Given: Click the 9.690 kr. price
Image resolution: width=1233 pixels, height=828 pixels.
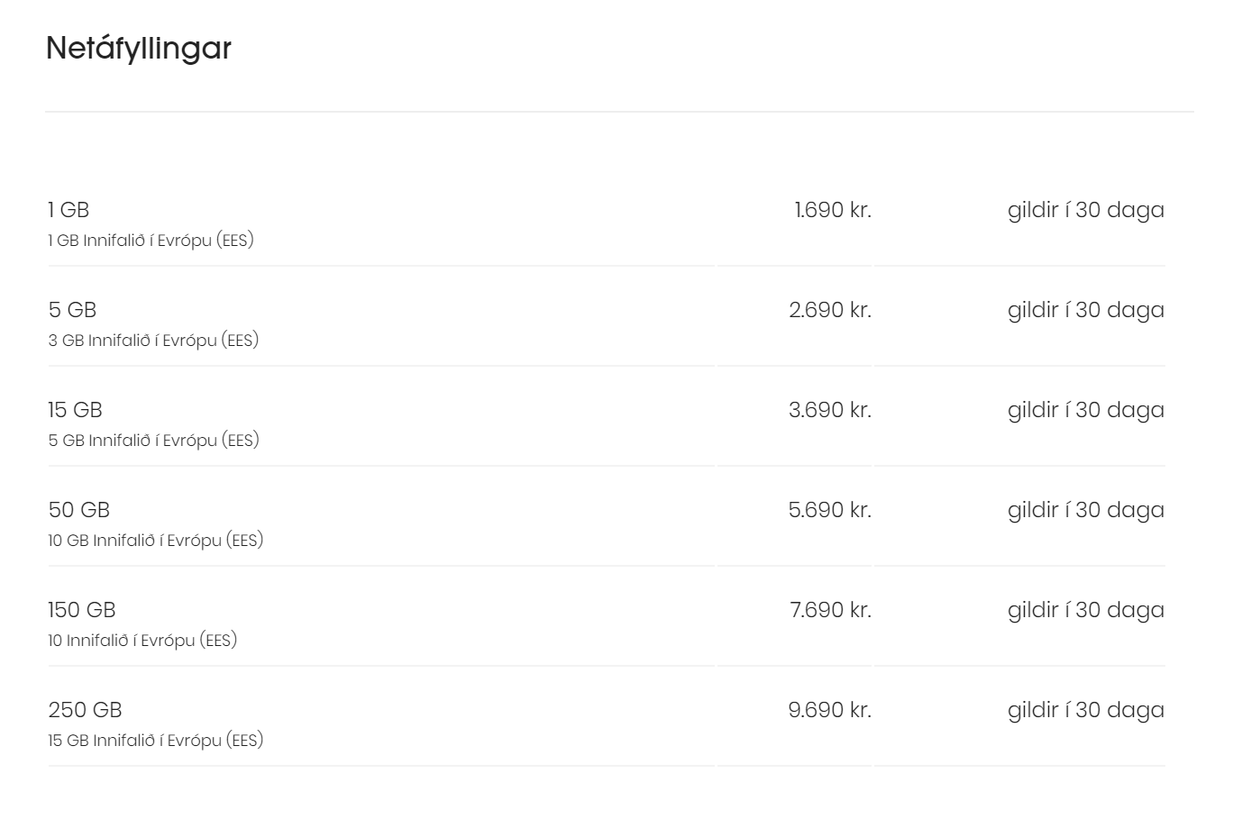Looking at the screenshot, I should click(x=829, y=710).
